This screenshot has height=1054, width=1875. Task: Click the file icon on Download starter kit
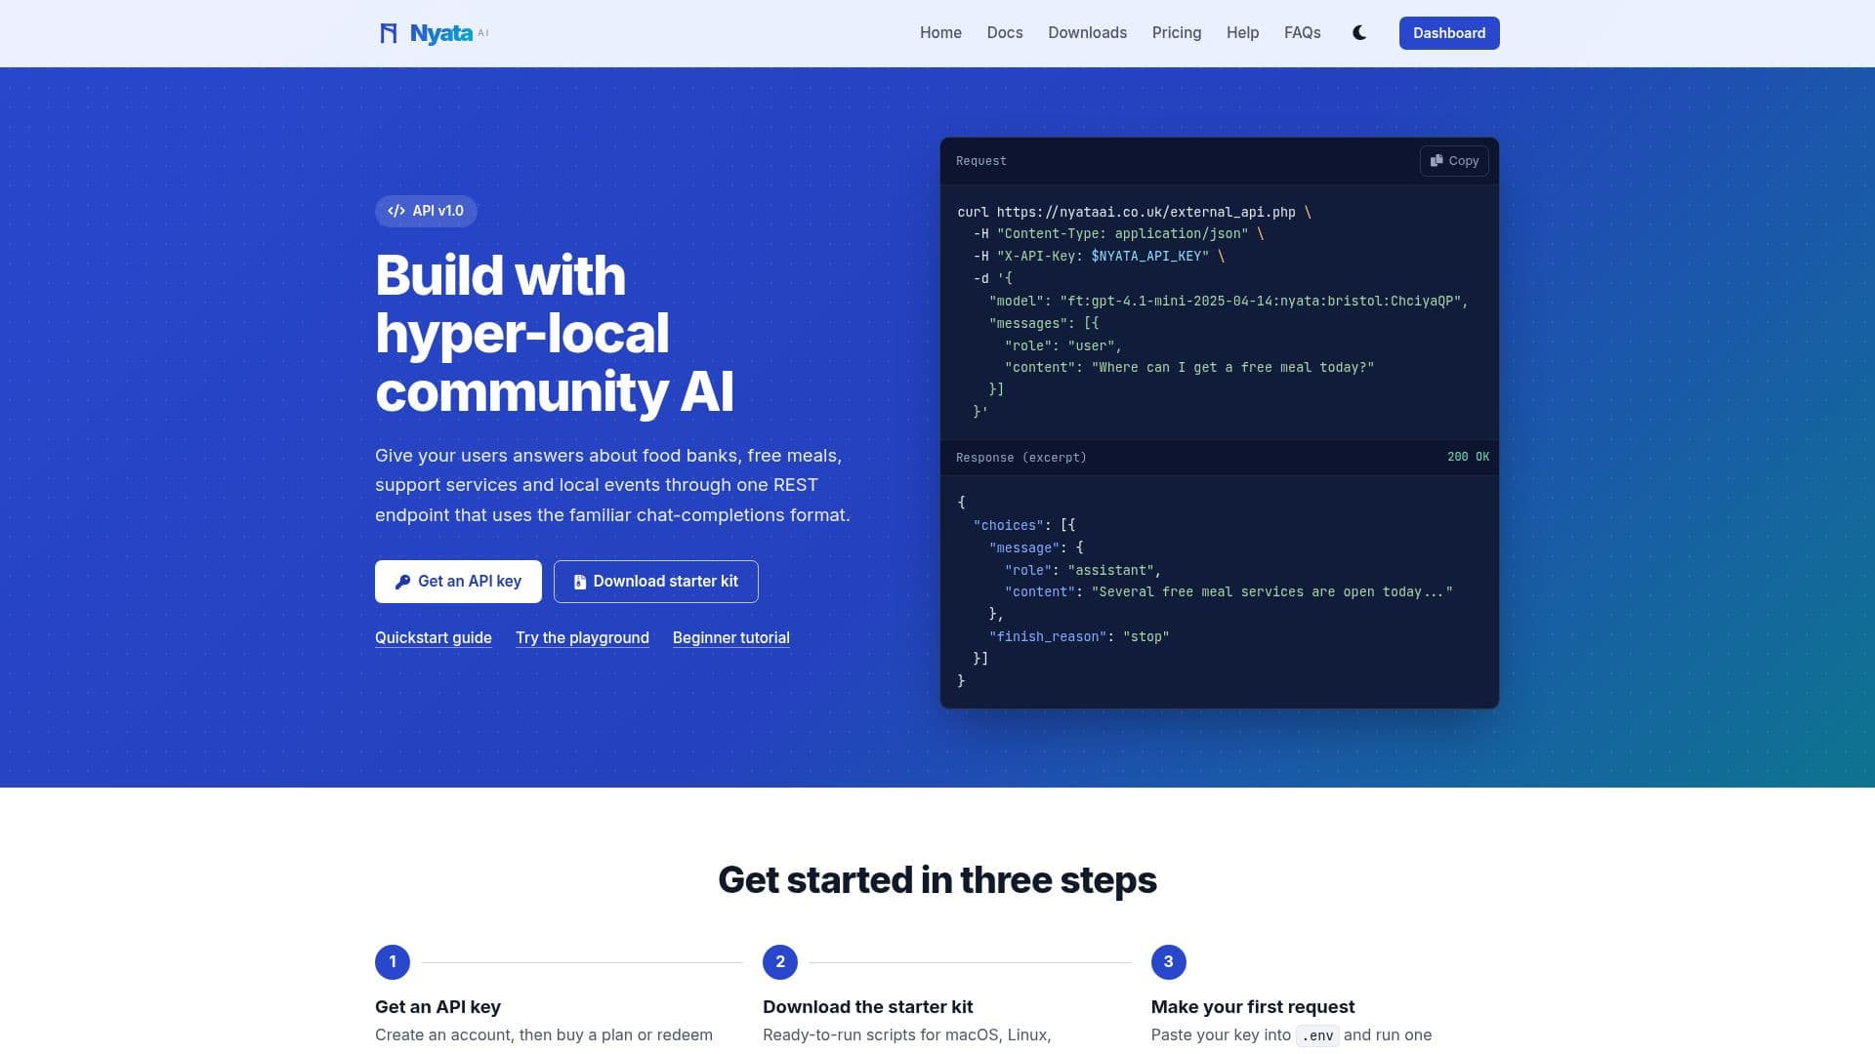[x=580, y=582]
